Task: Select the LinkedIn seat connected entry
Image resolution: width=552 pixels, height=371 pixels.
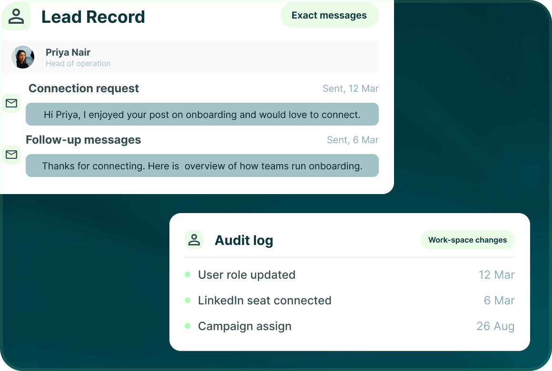Action: click(265, 301)
